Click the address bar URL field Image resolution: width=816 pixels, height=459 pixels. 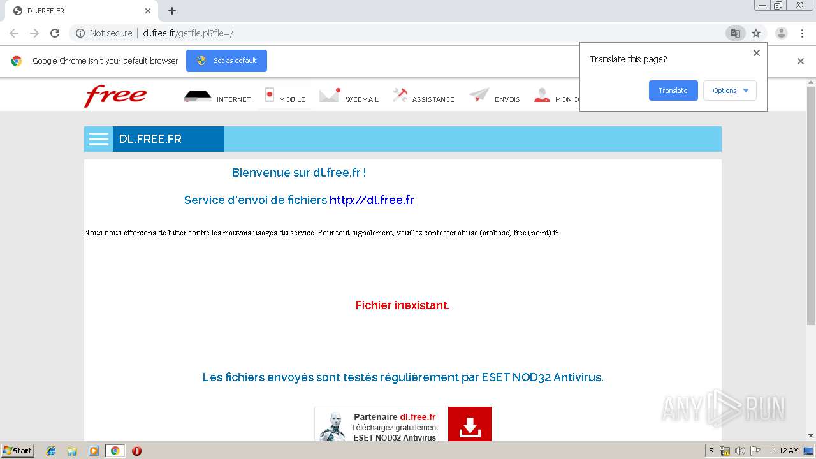408,33
